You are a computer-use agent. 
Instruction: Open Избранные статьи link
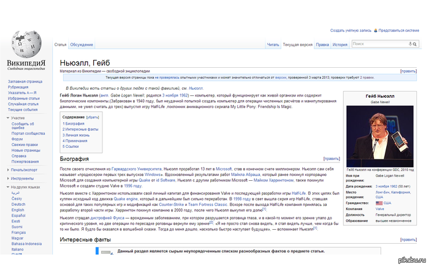[x=23, y=98]
